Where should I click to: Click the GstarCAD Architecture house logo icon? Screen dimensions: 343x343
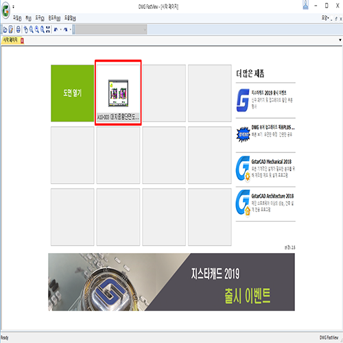coord(243,203)
